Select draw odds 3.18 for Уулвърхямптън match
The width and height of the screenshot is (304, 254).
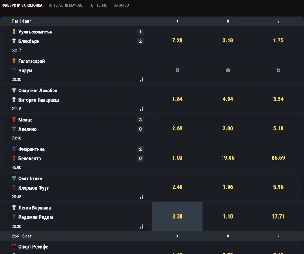coord(228,40)
